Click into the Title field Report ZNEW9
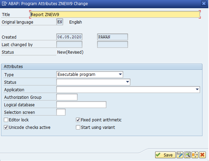 tap(115, 14)
